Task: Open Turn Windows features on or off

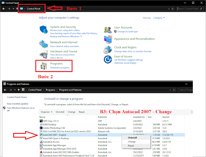Action: (x=21, y=109)
